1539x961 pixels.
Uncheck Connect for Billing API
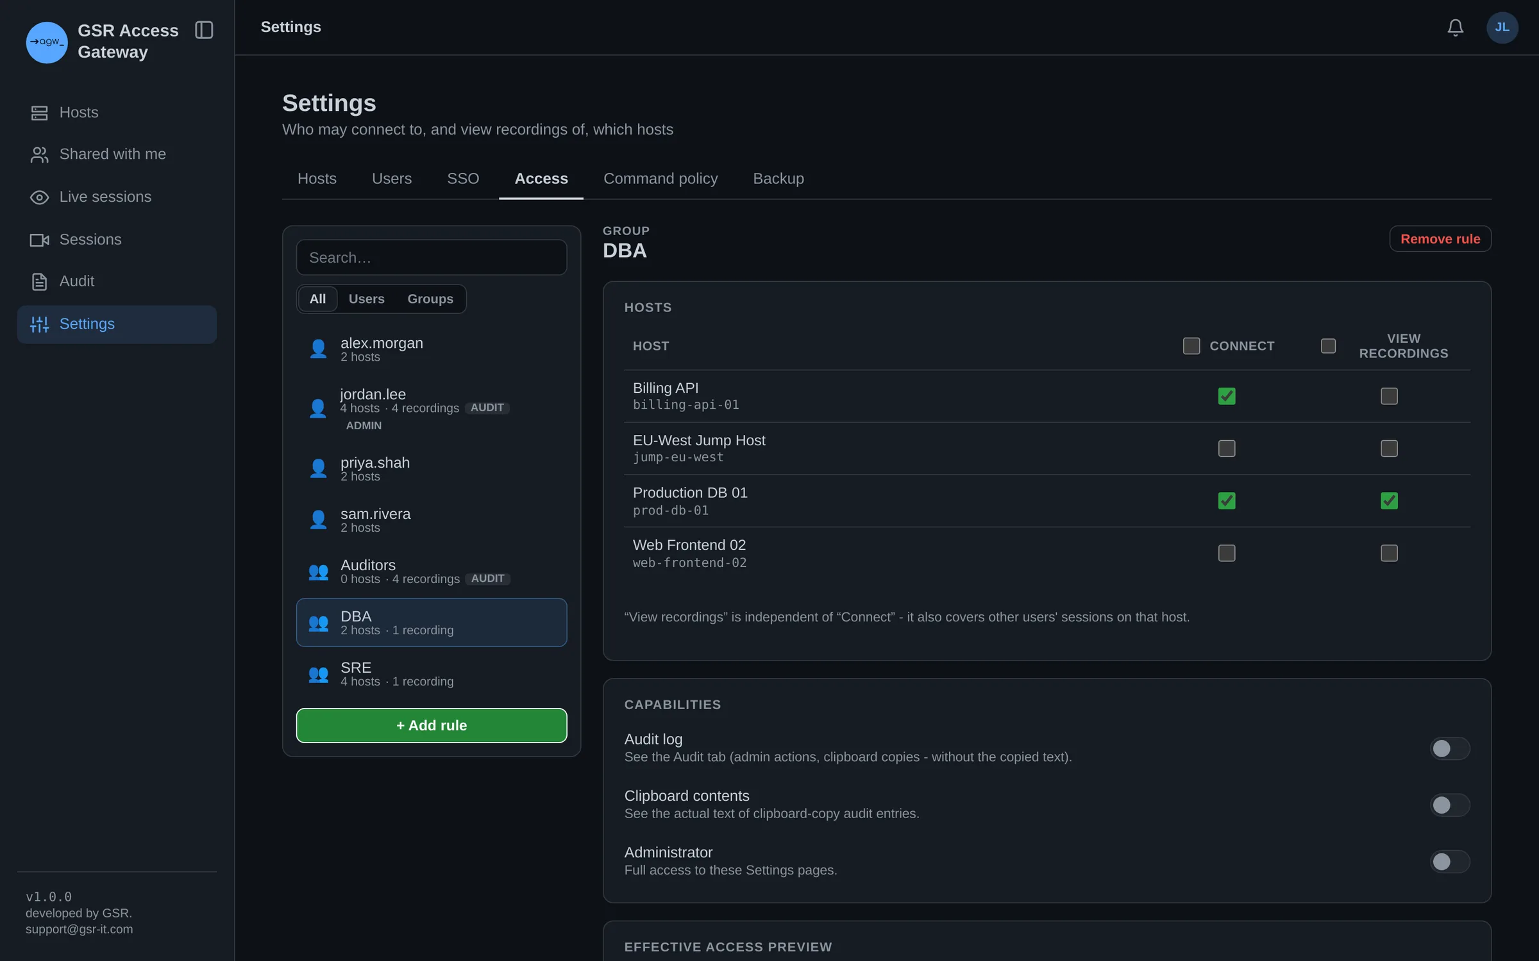pos(1227,396)
